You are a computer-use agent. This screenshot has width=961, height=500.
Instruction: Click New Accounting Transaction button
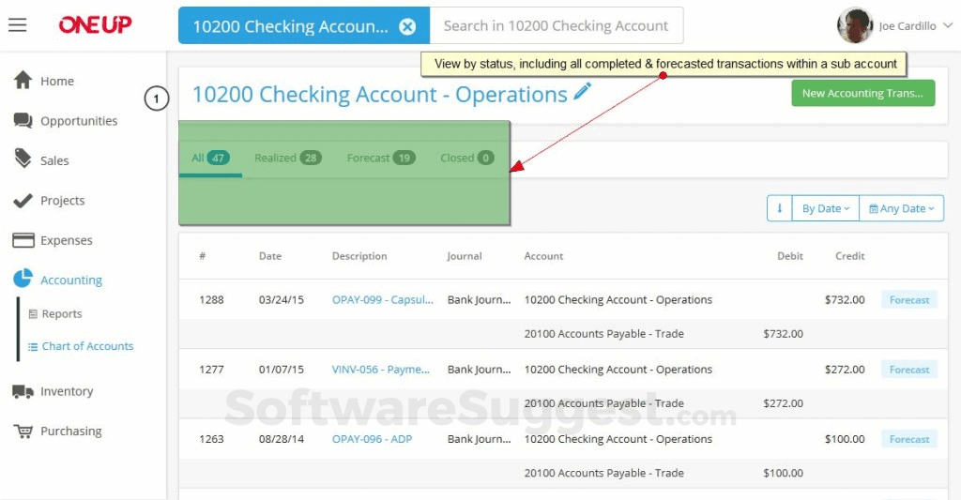(x=862, y=93)
